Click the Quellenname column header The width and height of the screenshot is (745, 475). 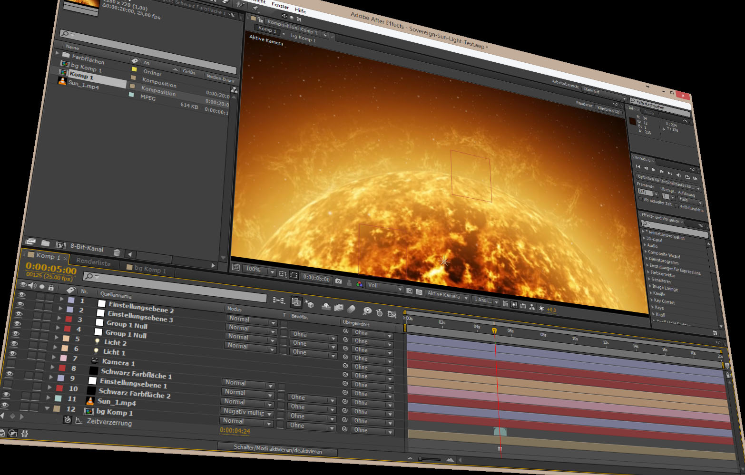coord(116,295)
